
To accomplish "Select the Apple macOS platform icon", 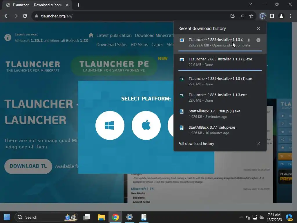I will coord(146,125).
